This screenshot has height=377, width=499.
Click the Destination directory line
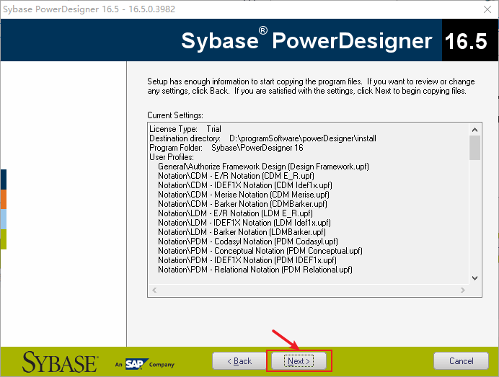tap(262, 138)
